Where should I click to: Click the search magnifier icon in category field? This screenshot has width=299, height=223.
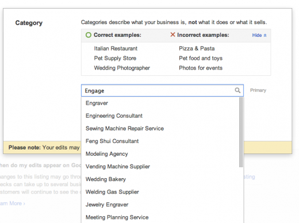237,90
